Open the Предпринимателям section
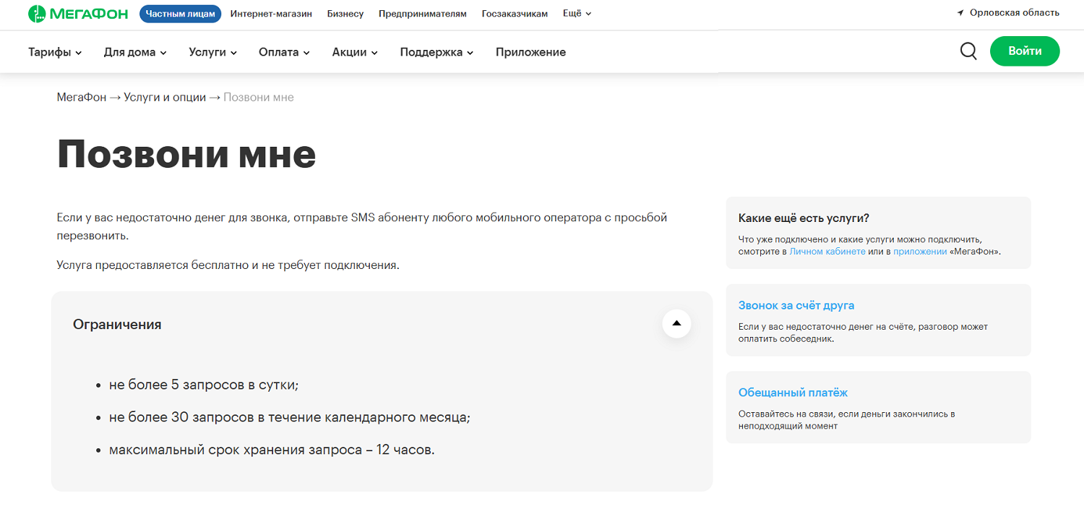The width and height of the screenshot is (1084, 509). click(x=423, y=14)
